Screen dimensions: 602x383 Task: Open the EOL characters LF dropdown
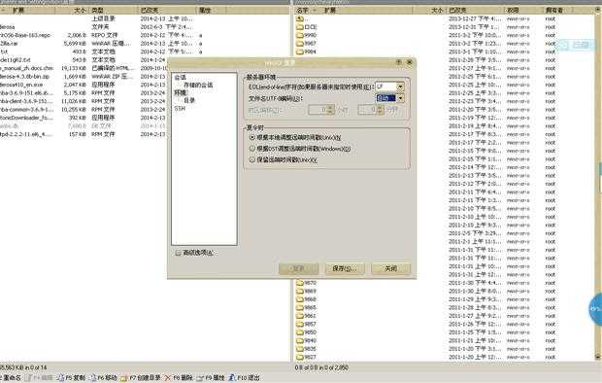[x=400, y=87]
